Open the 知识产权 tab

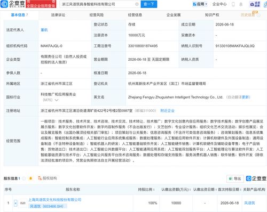pos(212,15)
